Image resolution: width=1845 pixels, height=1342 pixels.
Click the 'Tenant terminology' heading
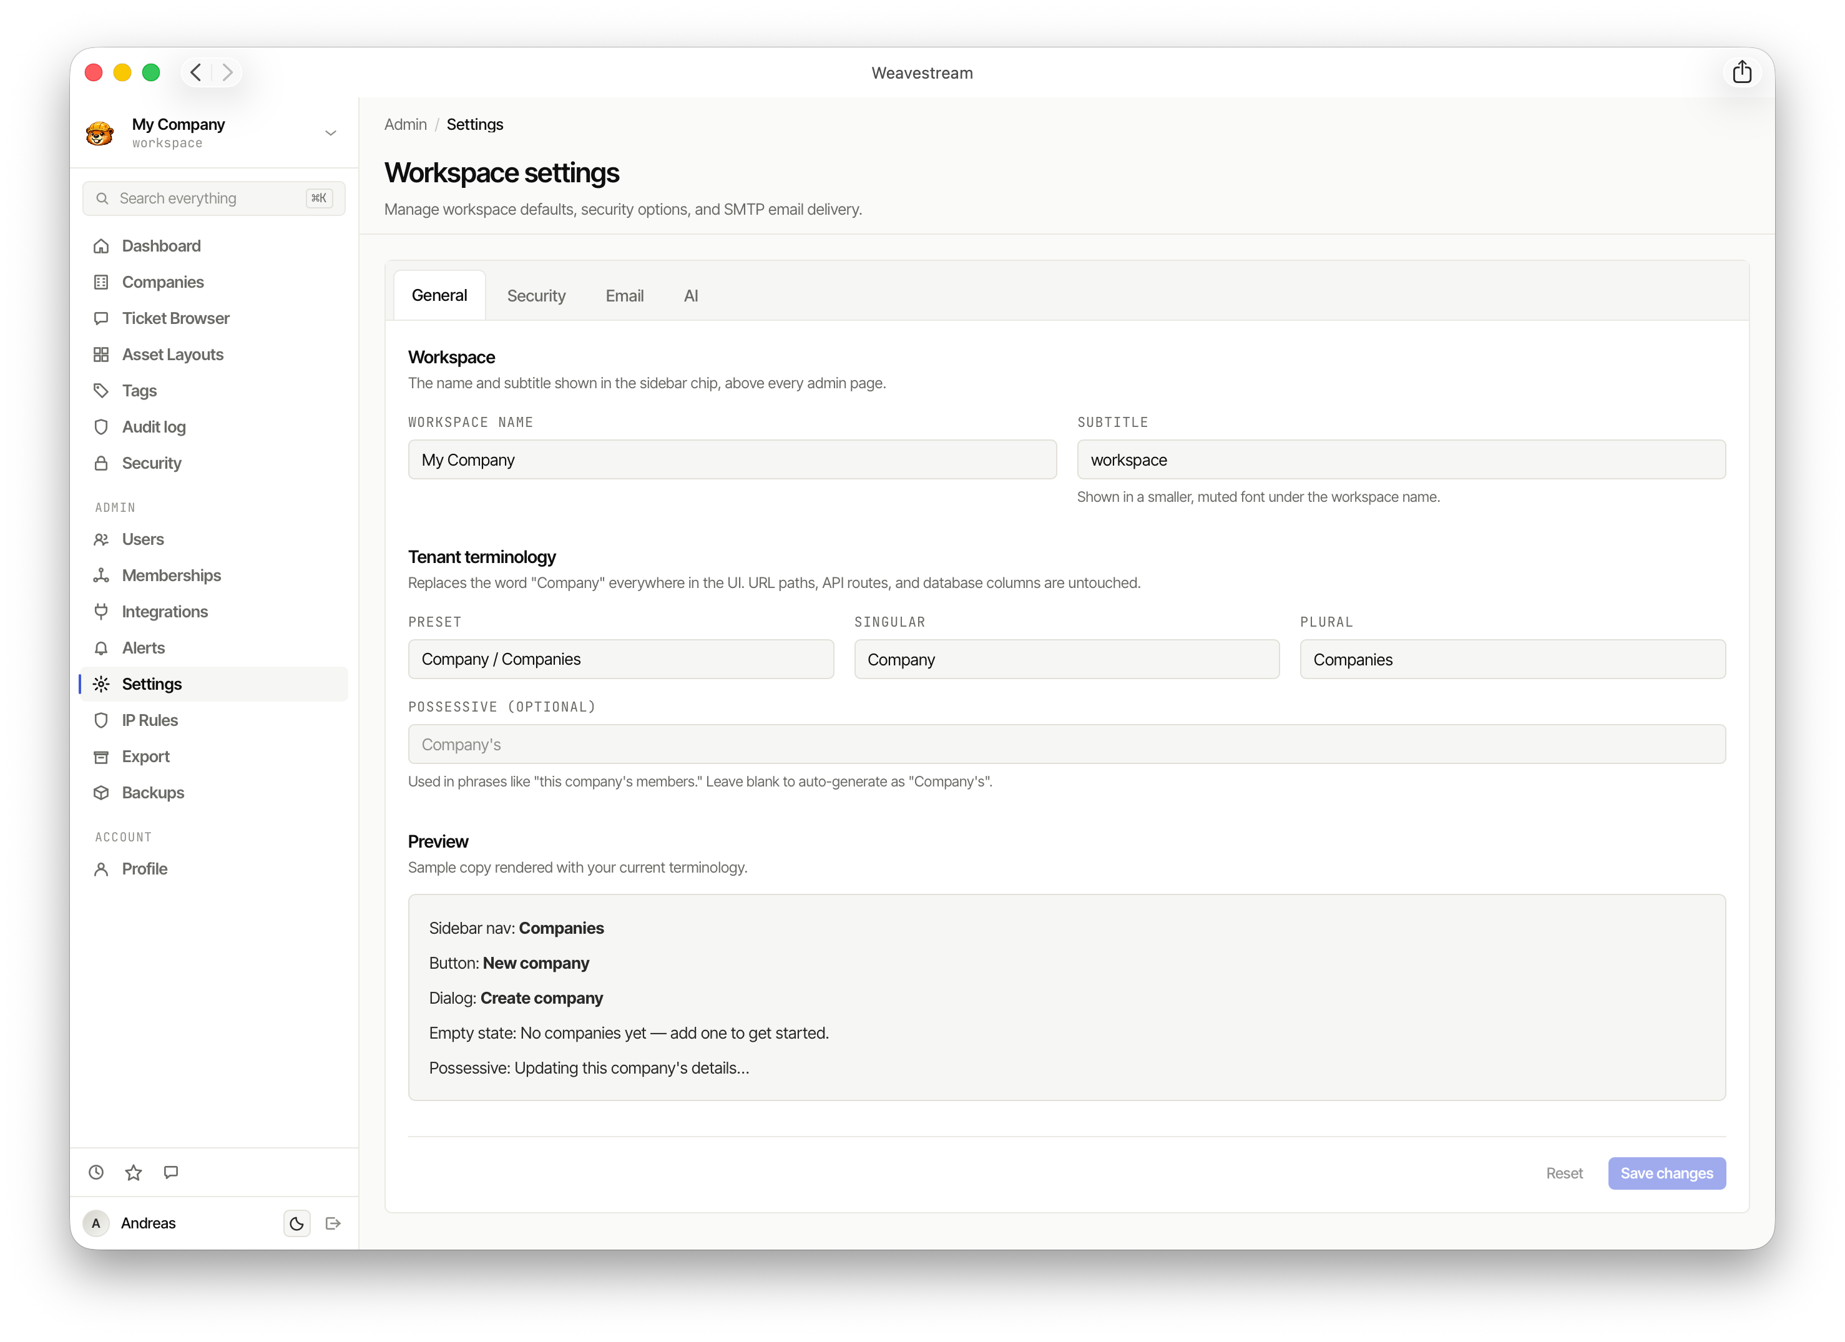[482, 556]
